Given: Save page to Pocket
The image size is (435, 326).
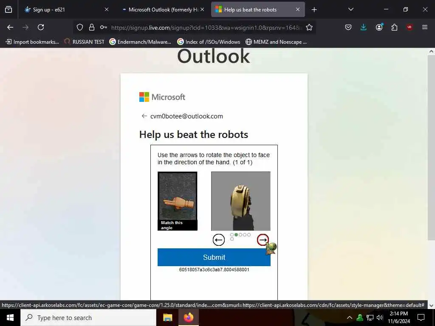Looking at the screenshot, I should coord(348,27).
